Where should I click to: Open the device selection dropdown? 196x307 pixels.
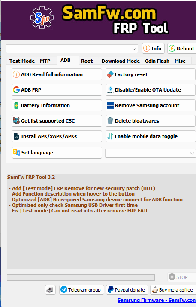(x=72, y=49)
